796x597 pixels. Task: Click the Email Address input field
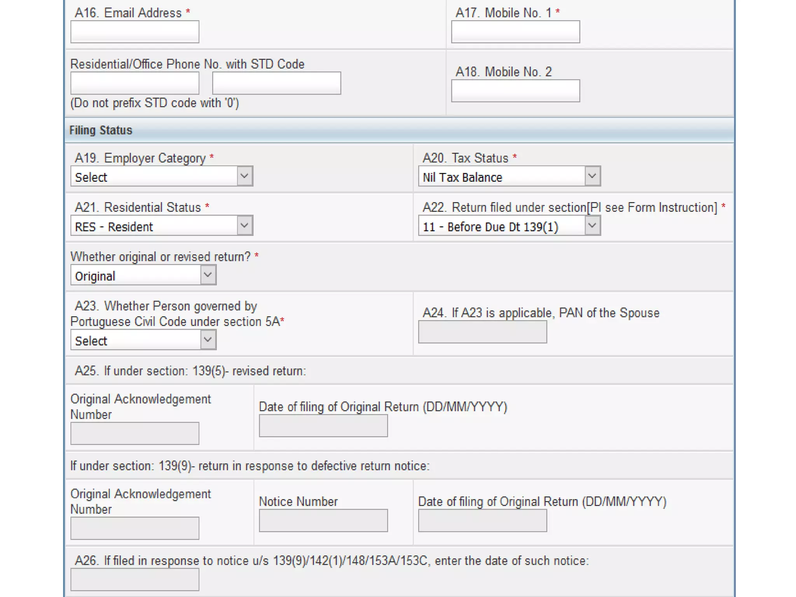click(x=134, y=32)
